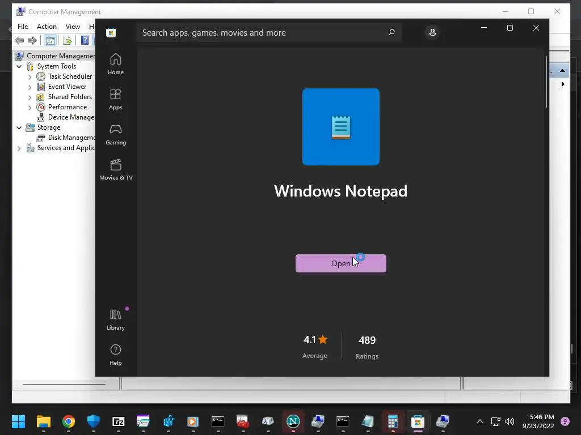Select Storage in tree
Viewport: 581px width, 435px height.
click(49, 127)
